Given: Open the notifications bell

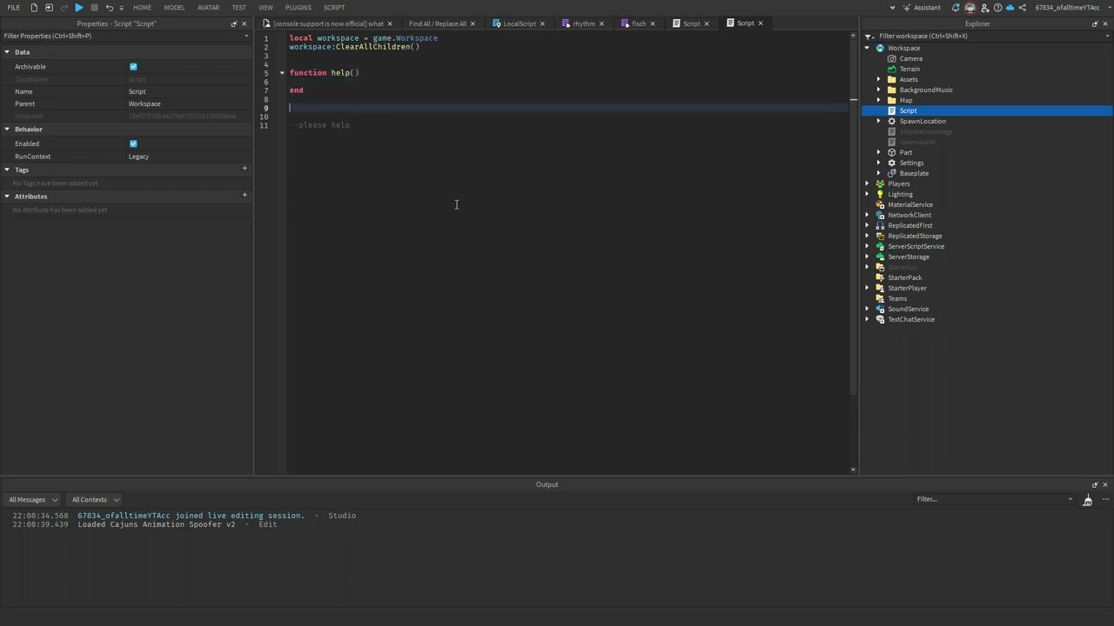Looking at the screenshot, I should (956, 8).
